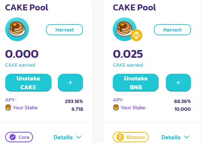Click the cake icon beside right Your Stake
Image resolution: width=201 pixels, height=143 pixels.
[x=116, y=107]
